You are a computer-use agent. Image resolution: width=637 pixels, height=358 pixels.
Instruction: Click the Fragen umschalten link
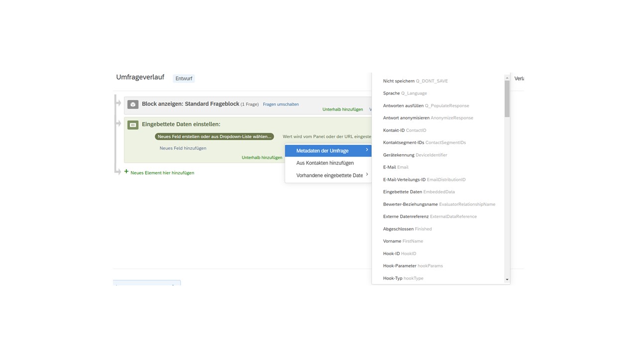coord(281,104)
